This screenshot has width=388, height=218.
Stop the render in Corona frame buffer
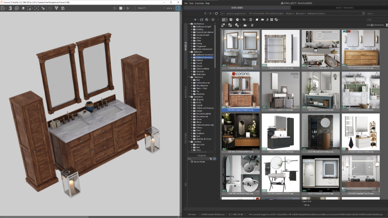[121, 8]
